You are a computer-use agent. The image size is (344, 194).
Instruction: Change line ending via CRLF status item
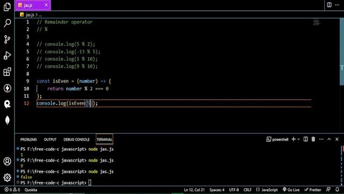tap(247, 190)
